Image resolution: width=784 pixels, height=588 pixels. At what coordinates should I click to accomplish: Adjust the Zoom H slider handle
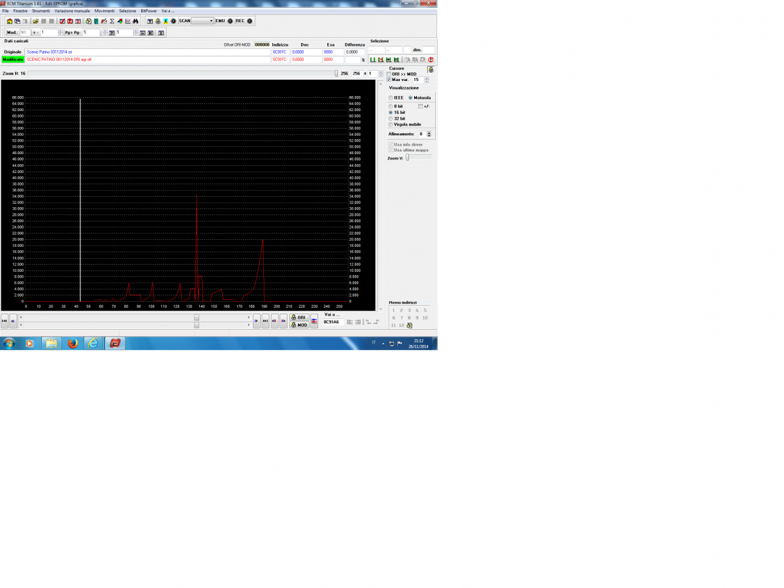click(336, 73)
